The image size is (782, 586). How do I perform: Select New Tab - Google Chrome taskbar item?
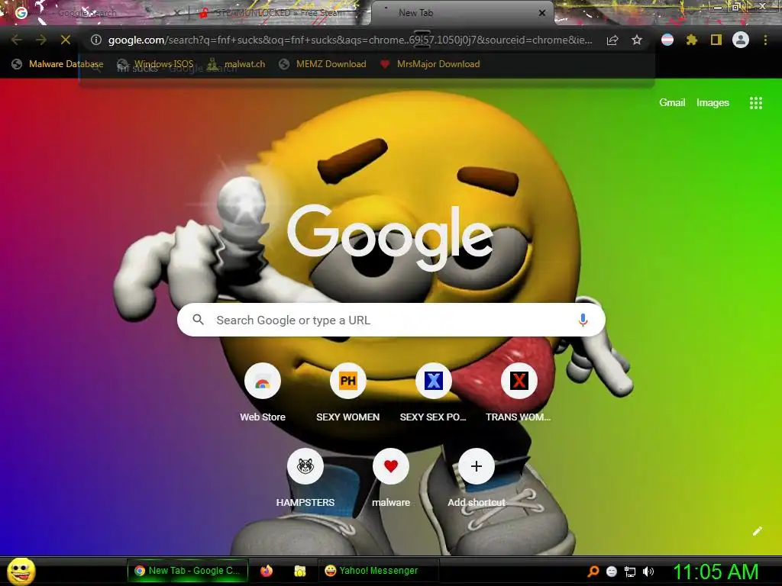coord(188,571)
